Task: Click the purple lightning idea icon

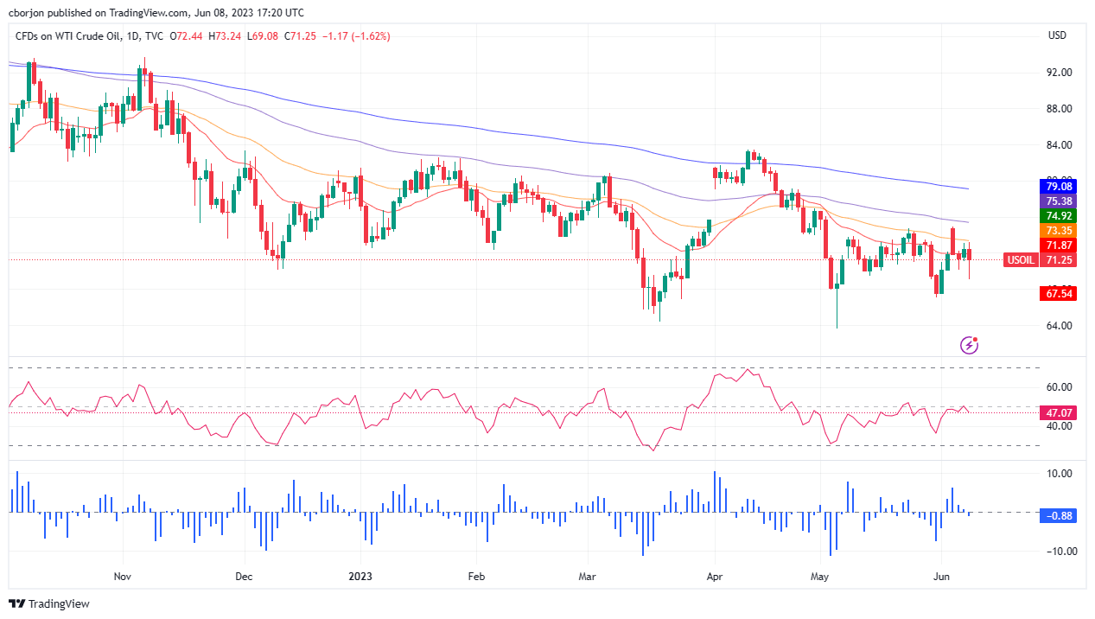Action: pyautogui.click(x=967, y=345)
